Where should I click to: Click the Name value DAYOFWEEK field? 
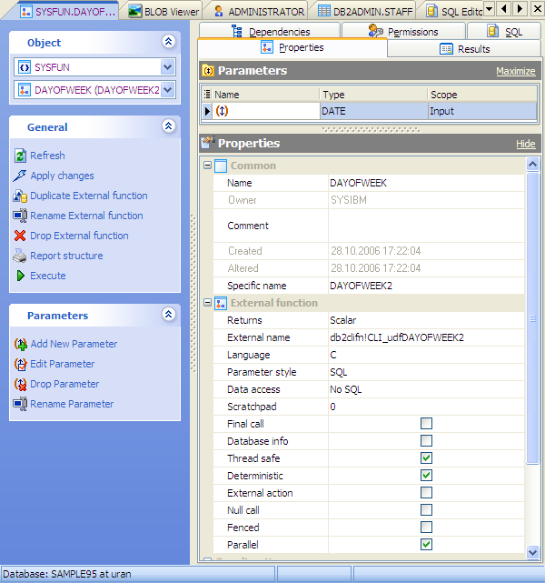click(426, 183)
